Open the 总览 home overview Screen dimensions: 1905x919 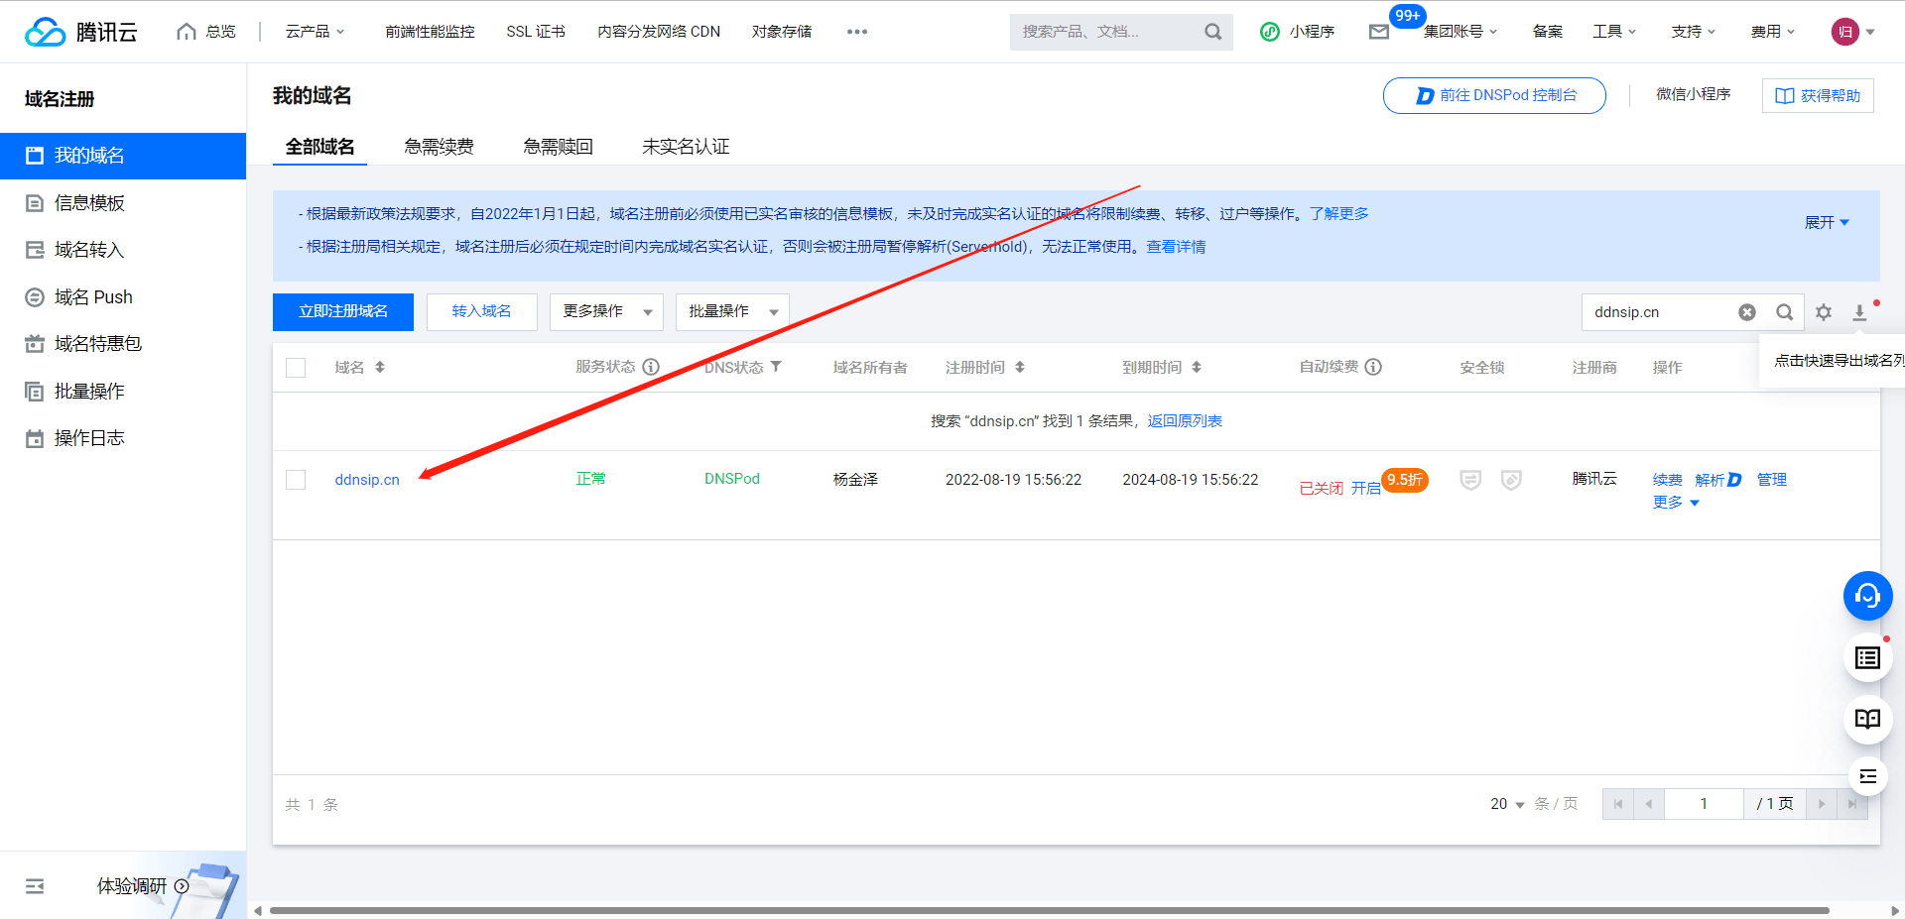tap(206, 32)
